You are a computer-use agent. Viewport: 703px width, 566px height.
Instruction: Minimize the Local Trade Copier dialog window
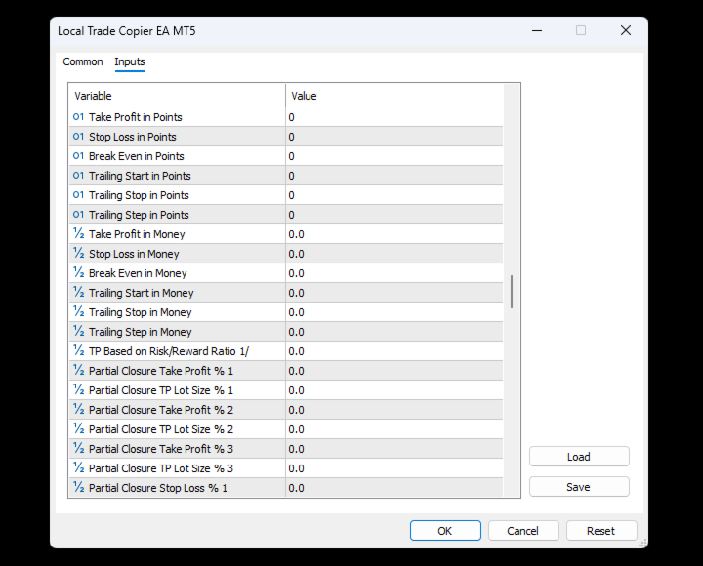[537, 30]
